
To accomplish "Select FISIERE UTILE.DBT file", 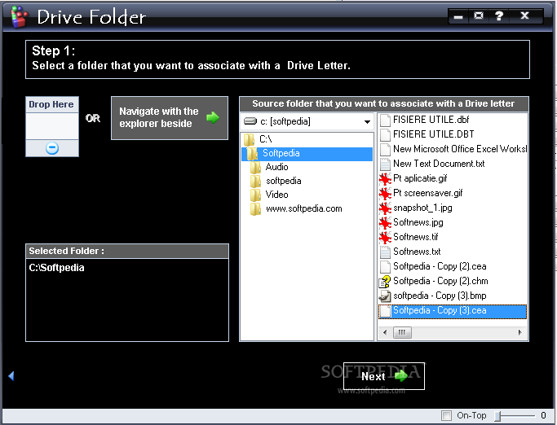I will pos(433,134).
